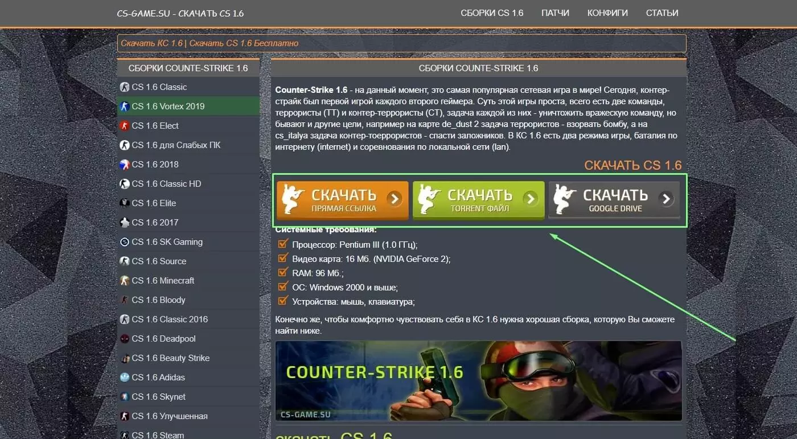Click the CS 1.6 Vortex 2019 icon
This screenshot has height=439, width=797.
pyautogui.click(x=125, y=106)
